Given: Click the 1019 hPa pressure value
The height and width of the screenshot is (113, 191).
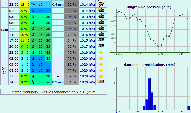Looking at the screenshot, I should tap(87, 52).
